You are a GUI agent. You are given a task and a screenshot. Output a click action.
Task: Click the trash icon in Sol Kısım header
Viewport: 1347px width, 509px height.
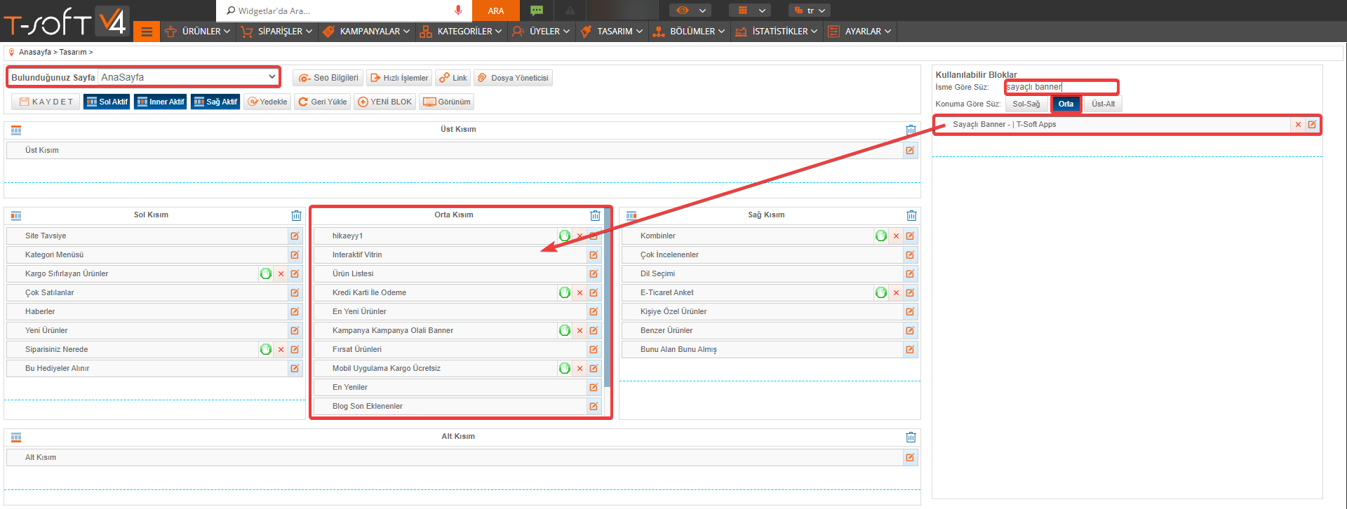pos(296,215)
